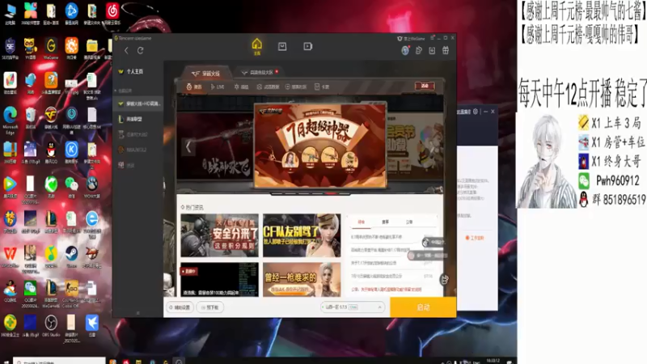Switch to the 穿越火线 game tab

click(x=206, y=73)
